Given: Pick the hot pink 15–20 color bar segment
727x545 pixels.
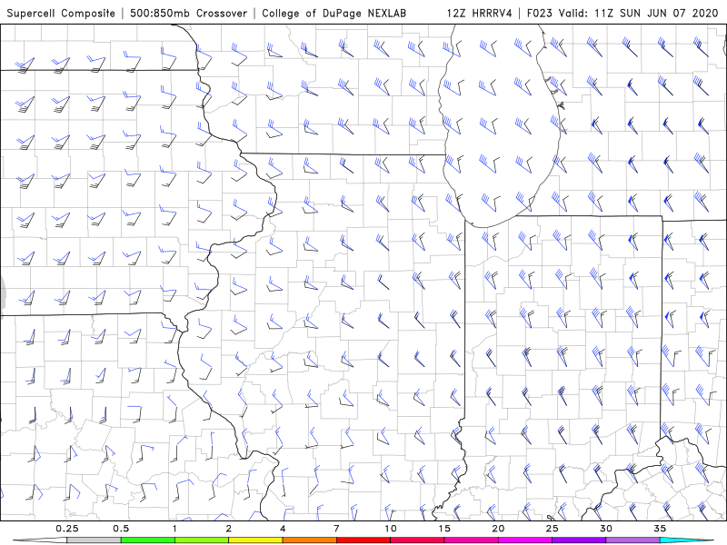Looking at the screenshot, I should click(x=471, y=540).
